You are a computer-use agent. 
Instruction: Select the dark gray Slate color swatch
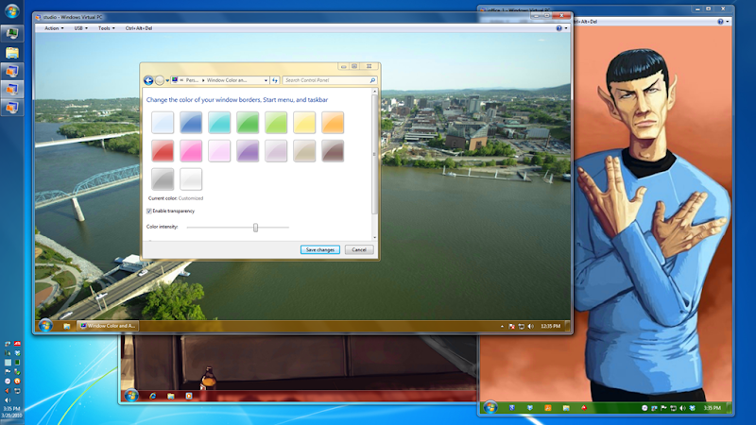(x=163, y=179)
